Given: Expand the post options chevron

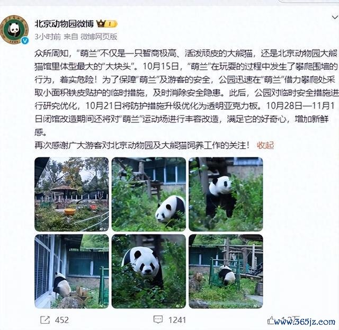Looking at the screenshot, I should pyautogui.click(x=335, y=17).
